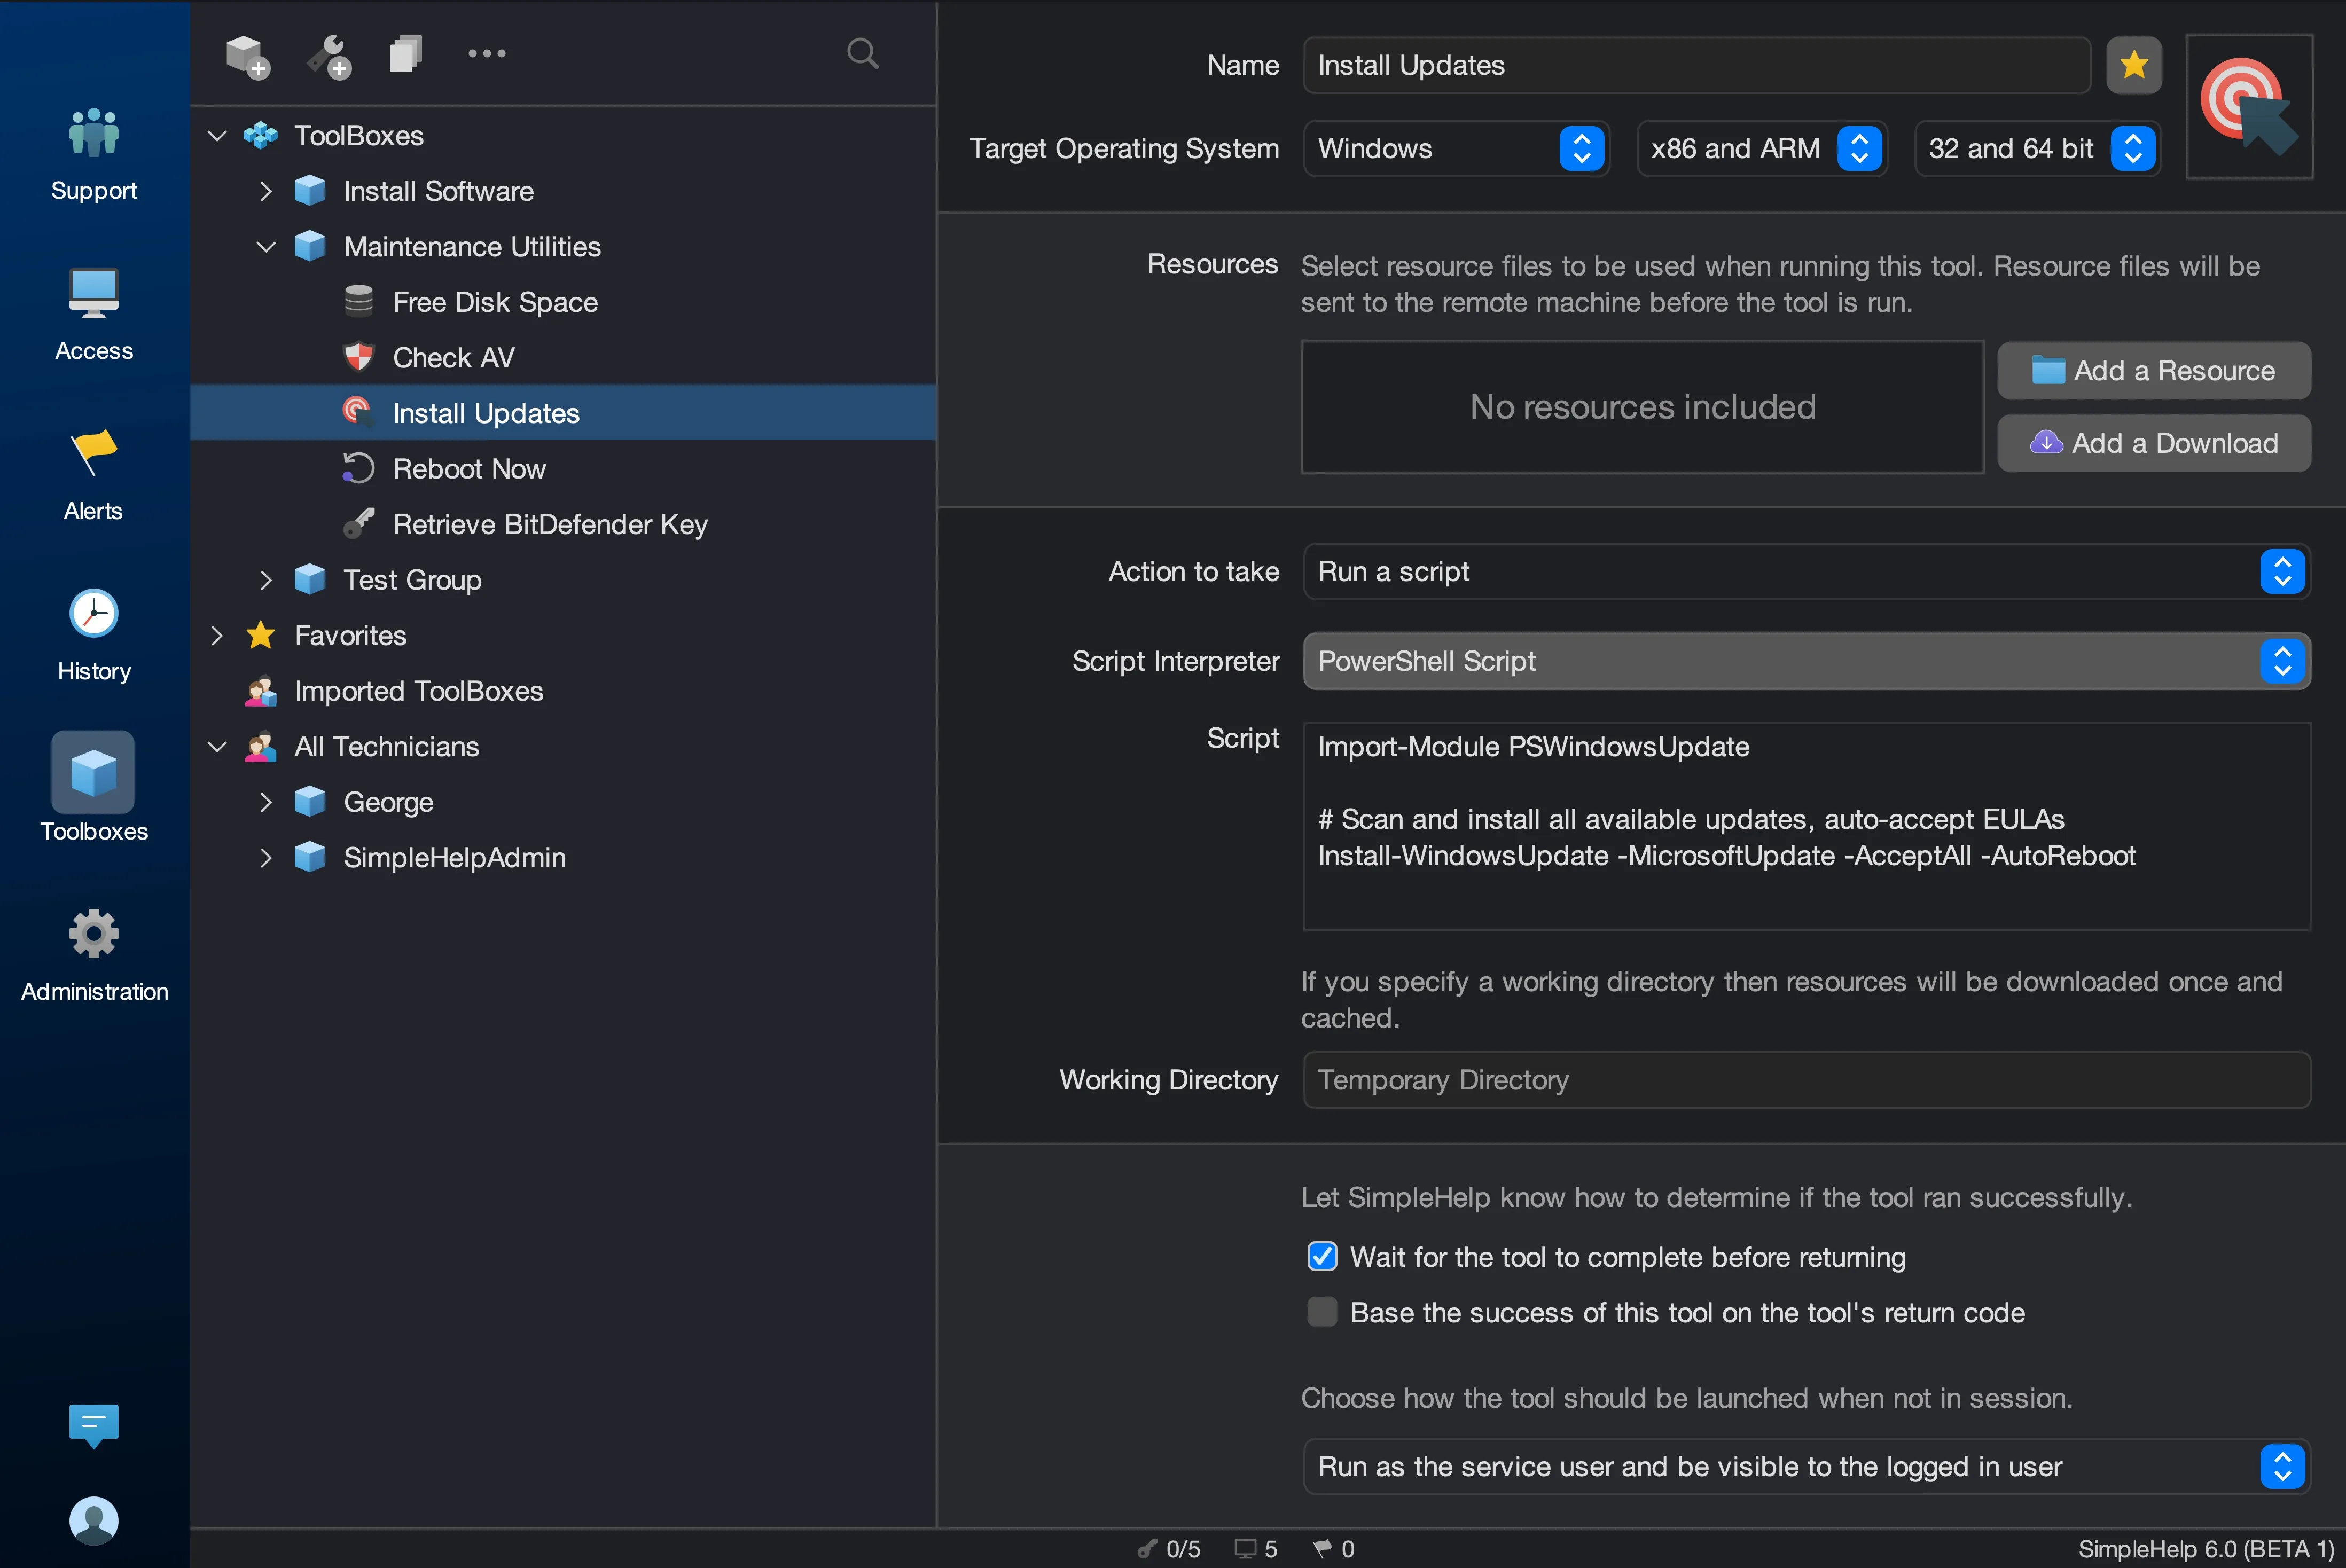Screen dimensions: 2346x1568
Task: Open the chat messages icon
Action: point(93,1423)
